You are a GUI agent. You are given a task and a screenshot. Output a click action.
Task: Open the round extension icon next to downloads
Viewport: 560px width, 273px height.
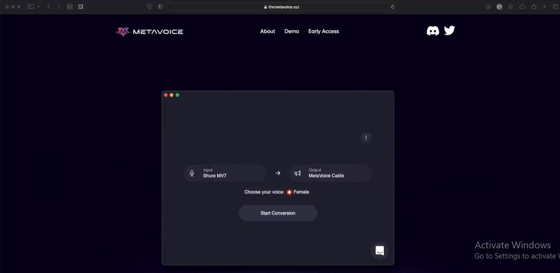[x=499, y=7]
